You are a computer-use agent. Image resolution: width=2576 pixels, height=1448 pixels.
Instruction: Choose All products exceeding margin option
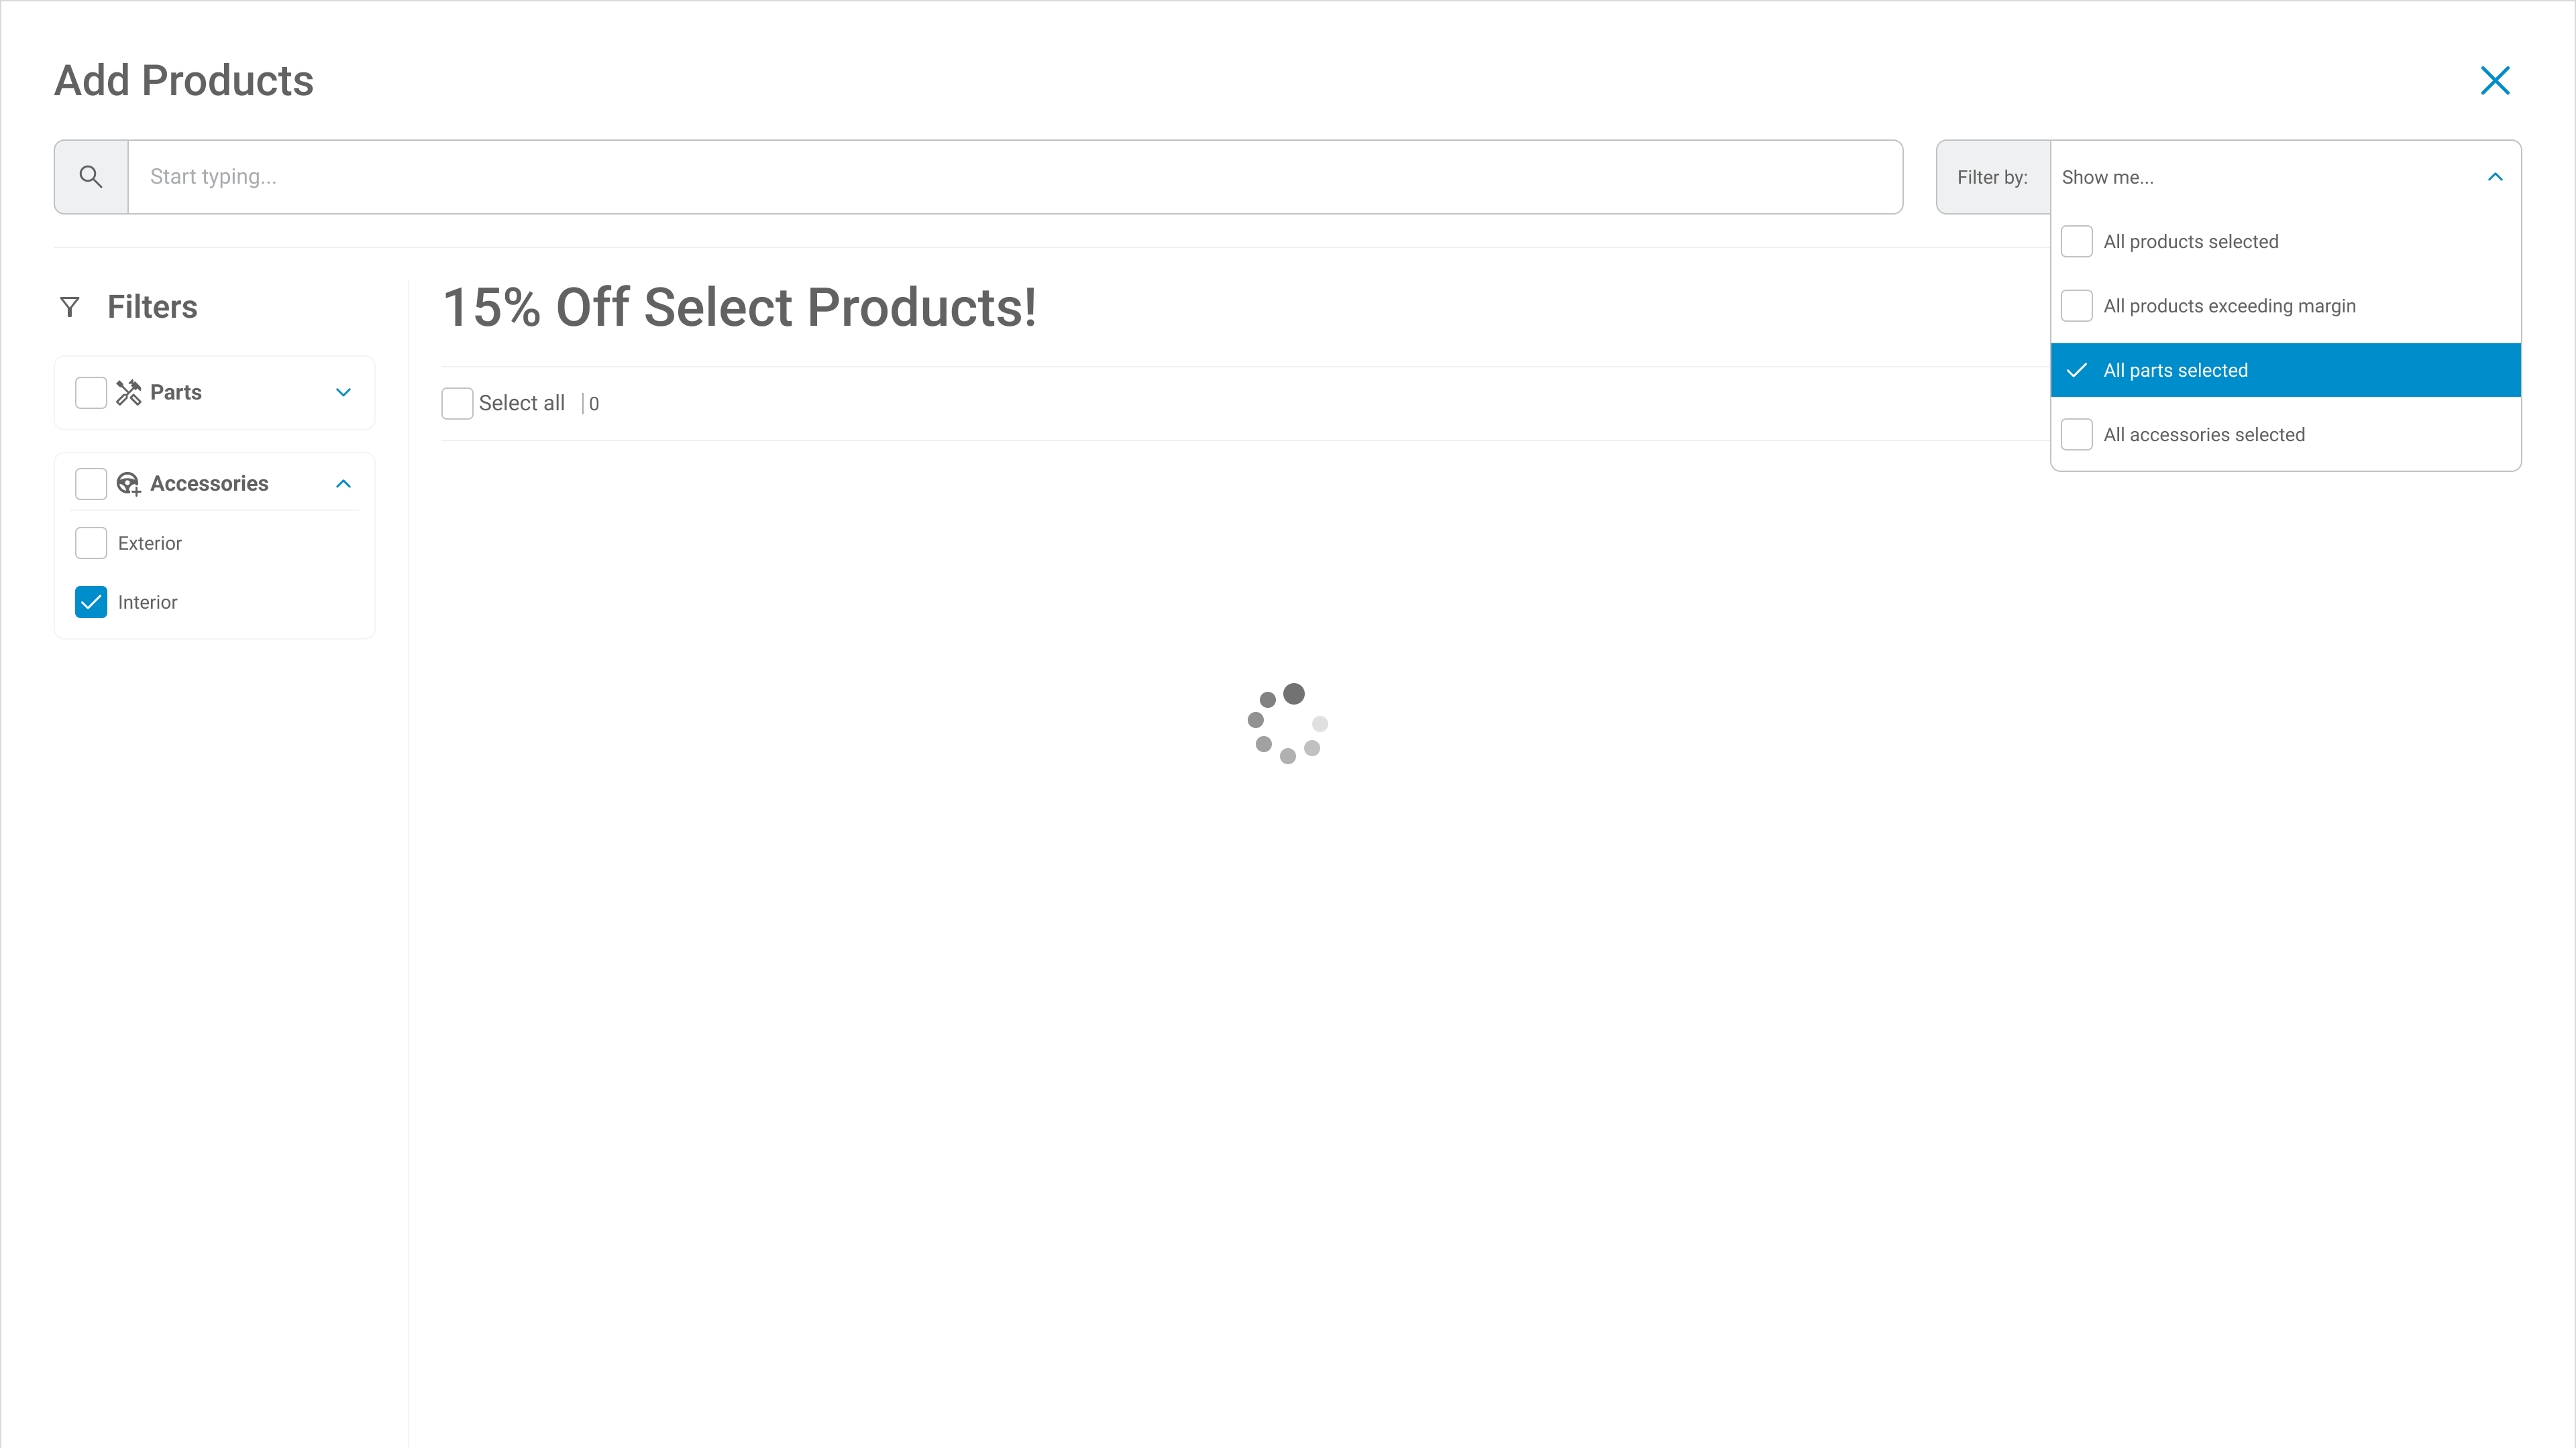(x=2229, y=306)
